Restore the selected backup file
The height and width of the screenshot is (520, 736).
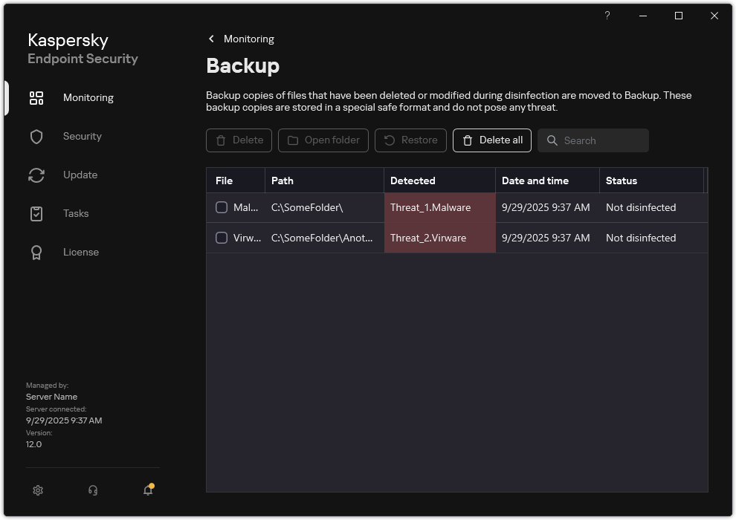410,140
